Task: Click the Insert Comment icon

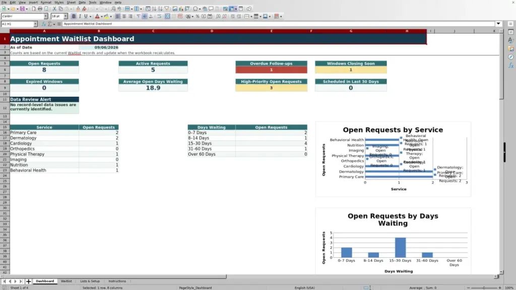Action: (211, 9)
